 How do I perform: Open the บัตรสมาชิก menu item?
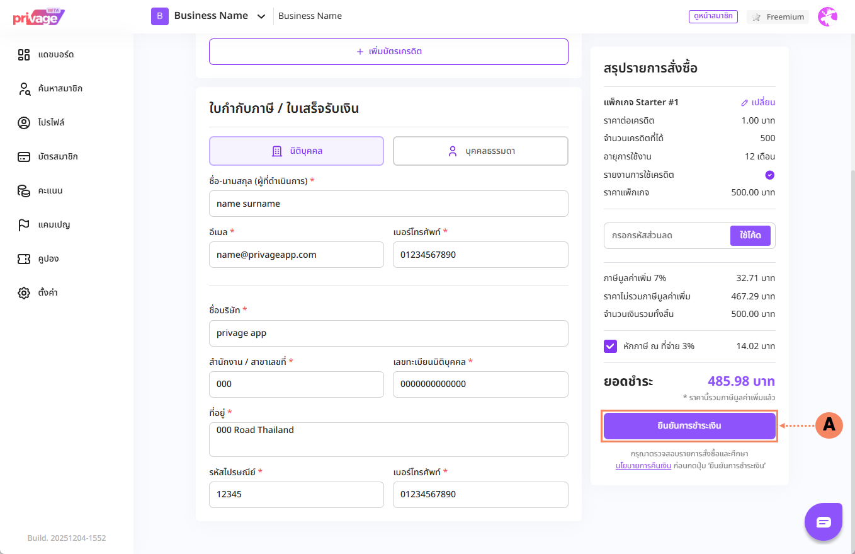click(x=57, y=157)
